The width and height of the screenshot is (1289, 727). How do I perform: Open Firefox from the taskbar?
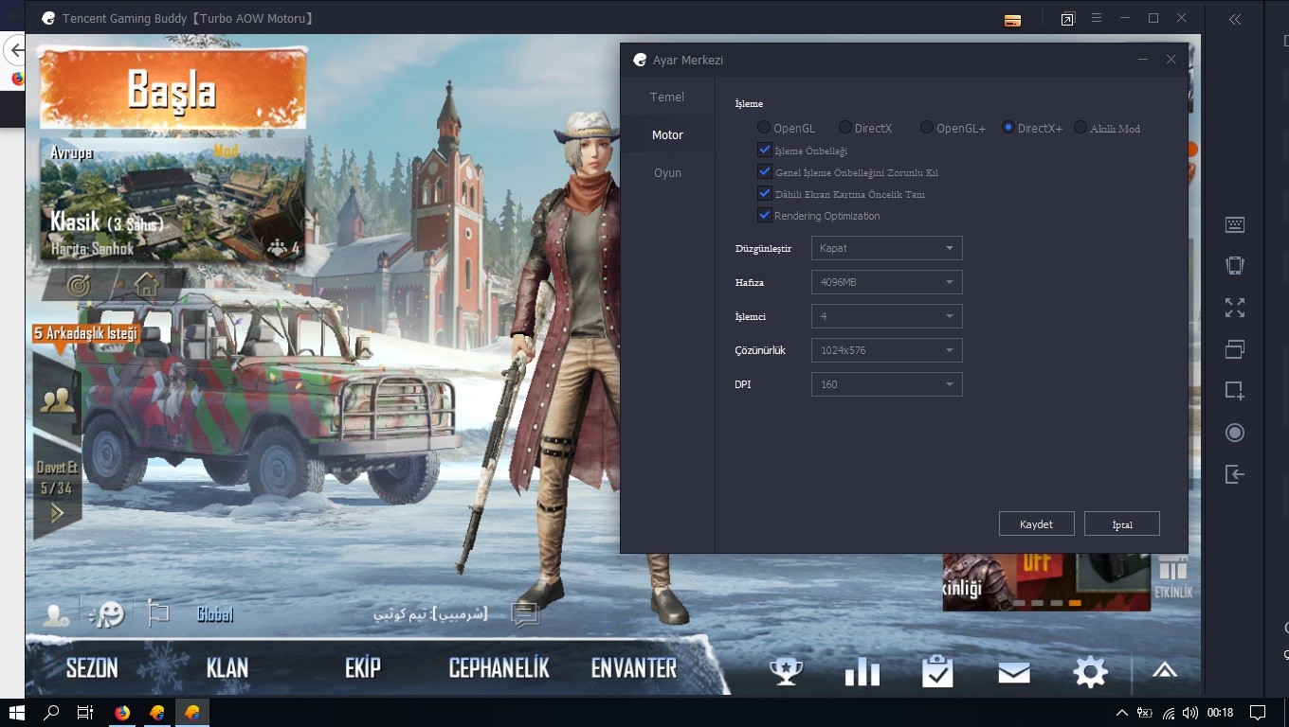[121, 713]
